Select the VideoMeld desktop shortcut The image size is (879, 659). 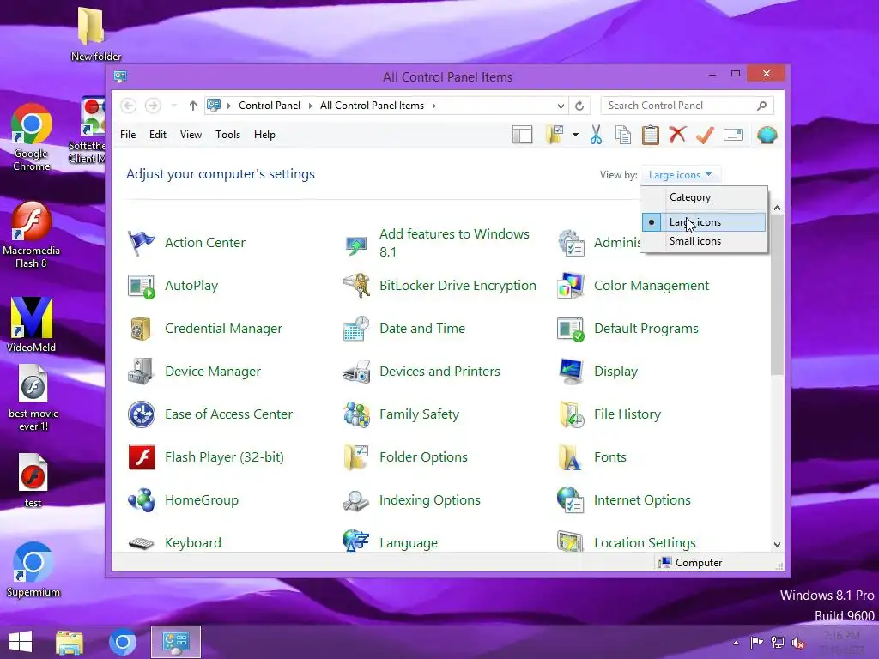coord(32,325)
